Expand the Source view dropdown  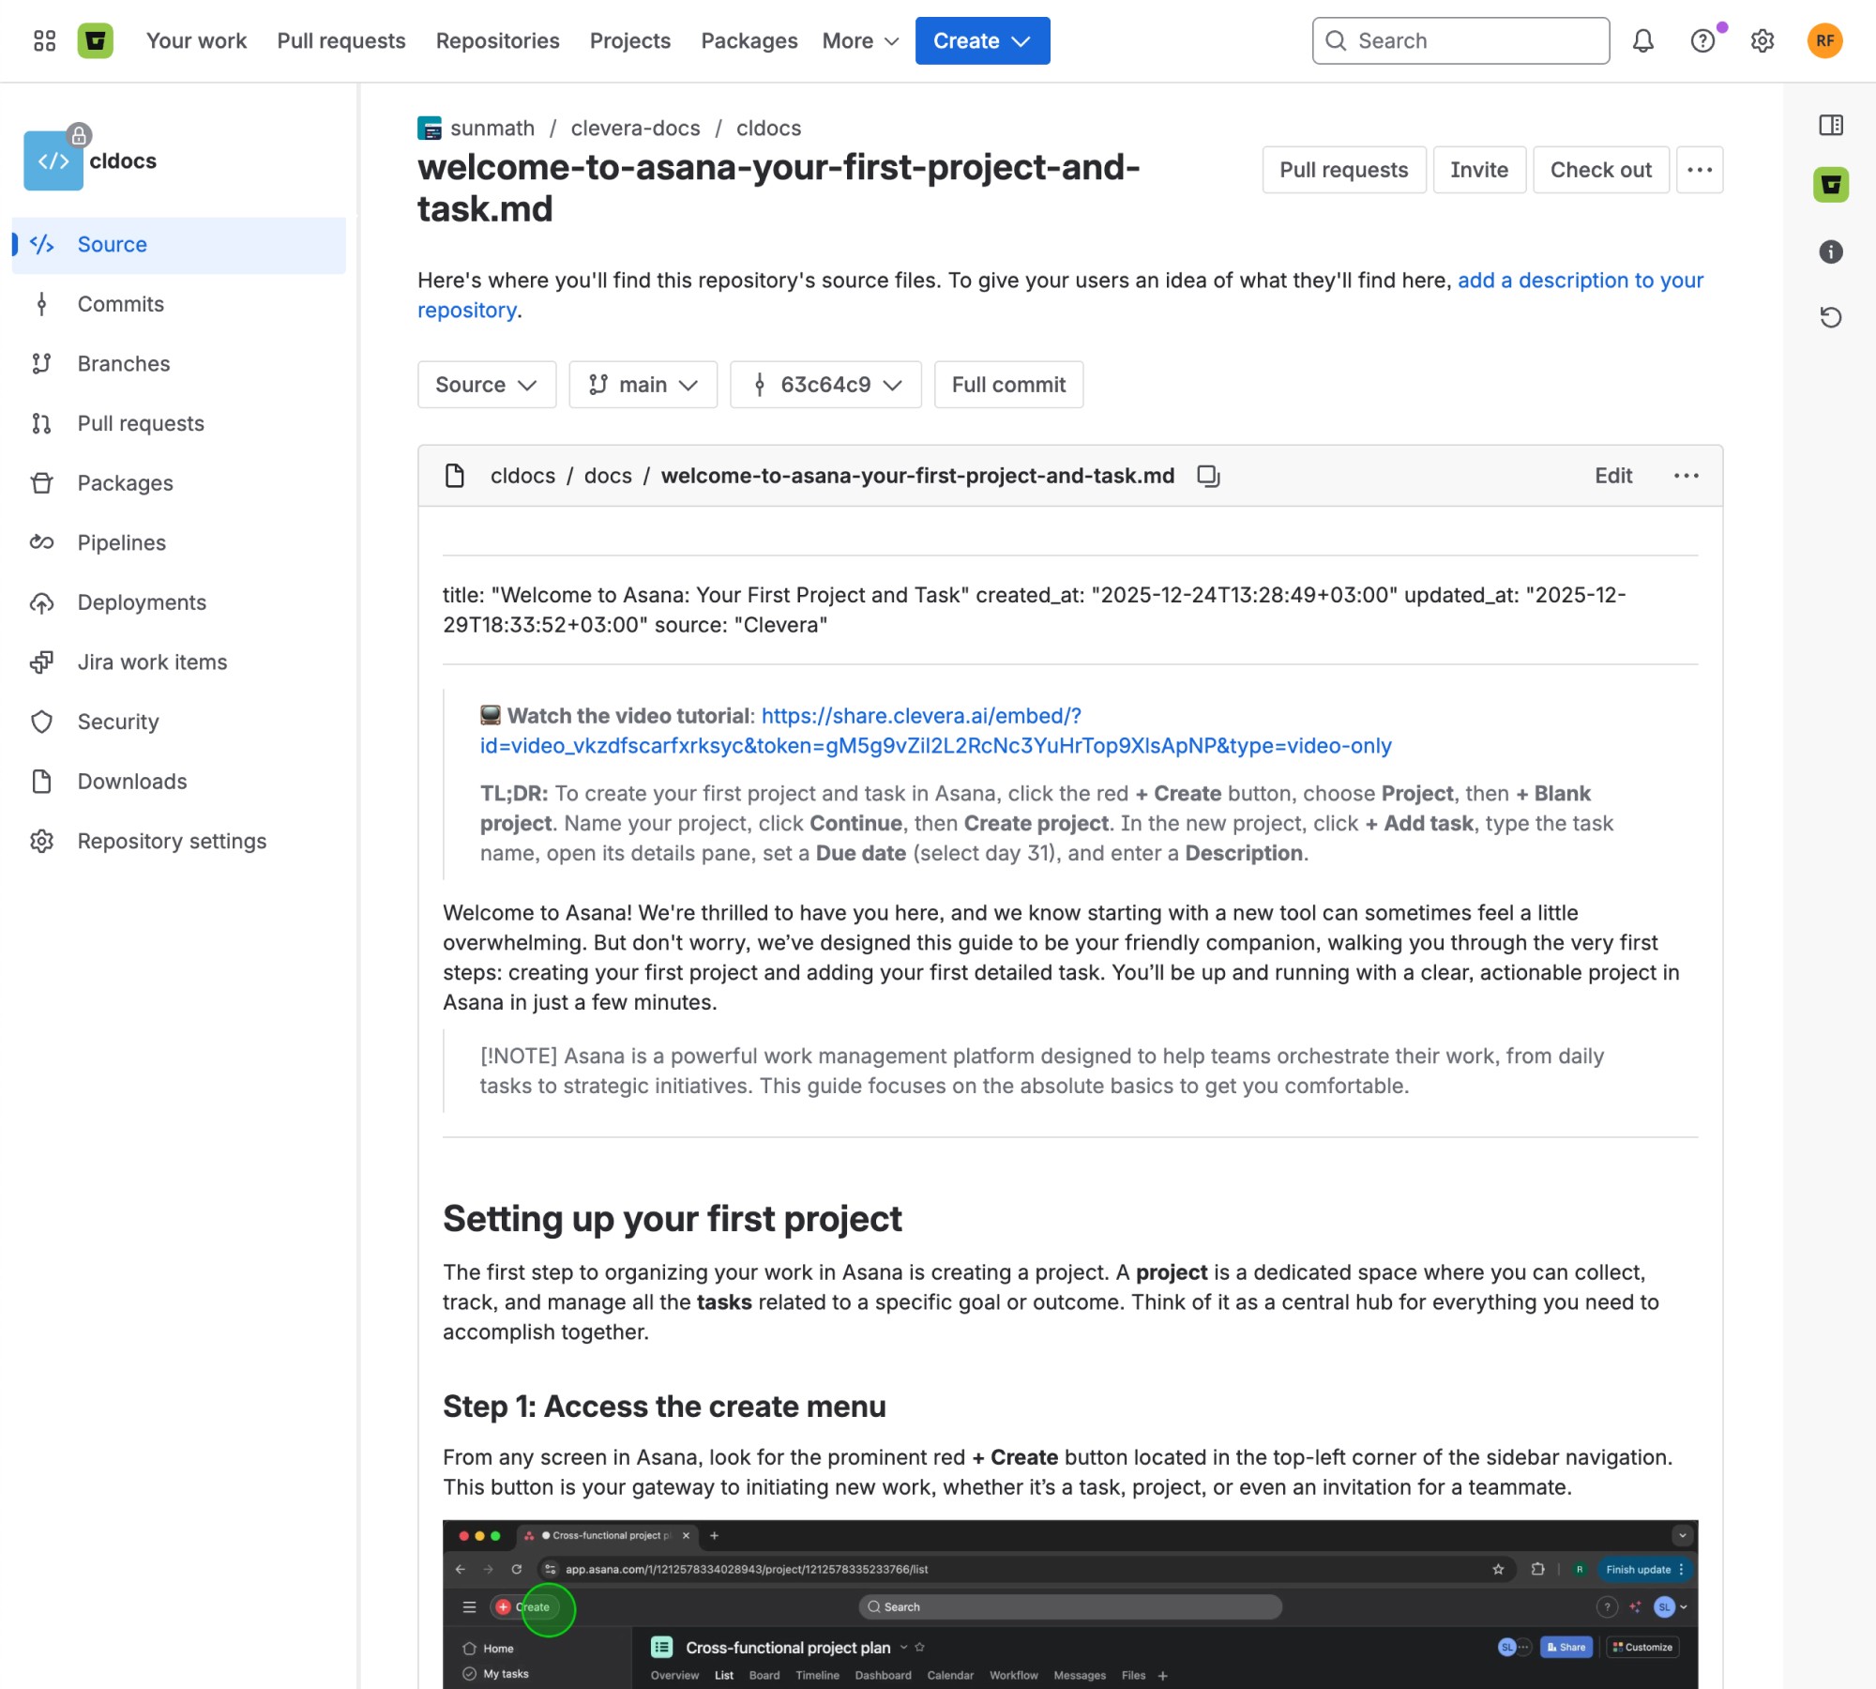pyautogui.click(x=486, y=385)
